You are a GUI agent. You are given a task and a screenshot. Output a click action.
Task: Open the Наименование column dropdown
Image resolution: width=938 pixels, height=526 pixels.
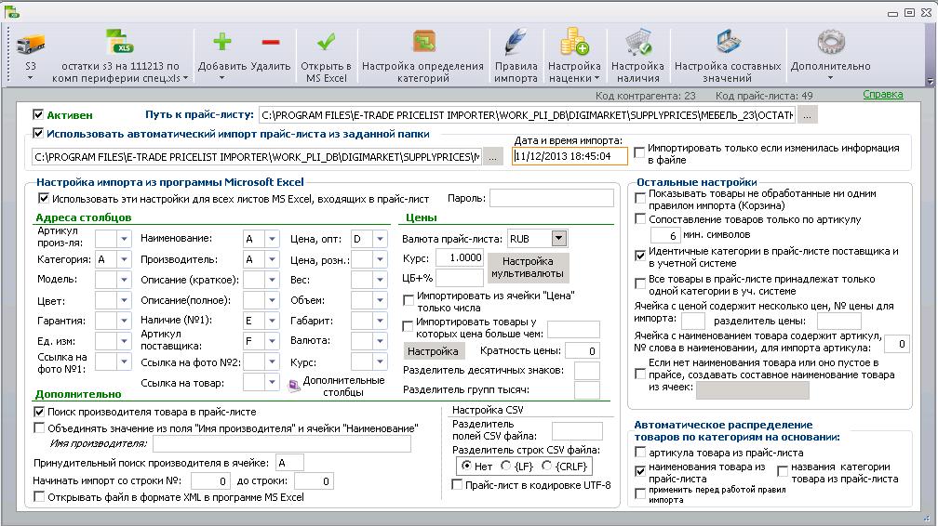(272, 239)
